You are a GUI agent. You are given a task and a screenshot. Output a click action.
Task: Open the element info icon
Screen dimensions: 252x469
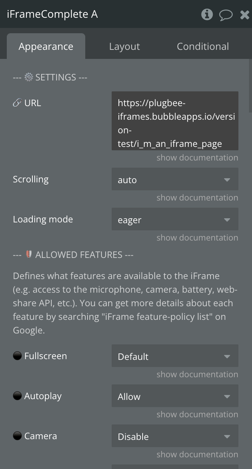click(207, 14)
